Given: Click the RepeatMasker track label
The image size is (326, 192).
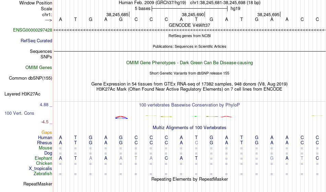Looking at the screenshot, I should point(38,184).
